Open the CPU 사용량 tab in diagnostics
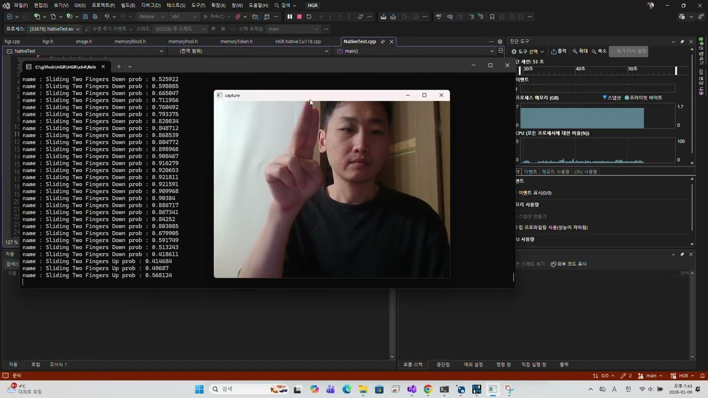This screenshot has width=708, height=398. pos(586,172)
